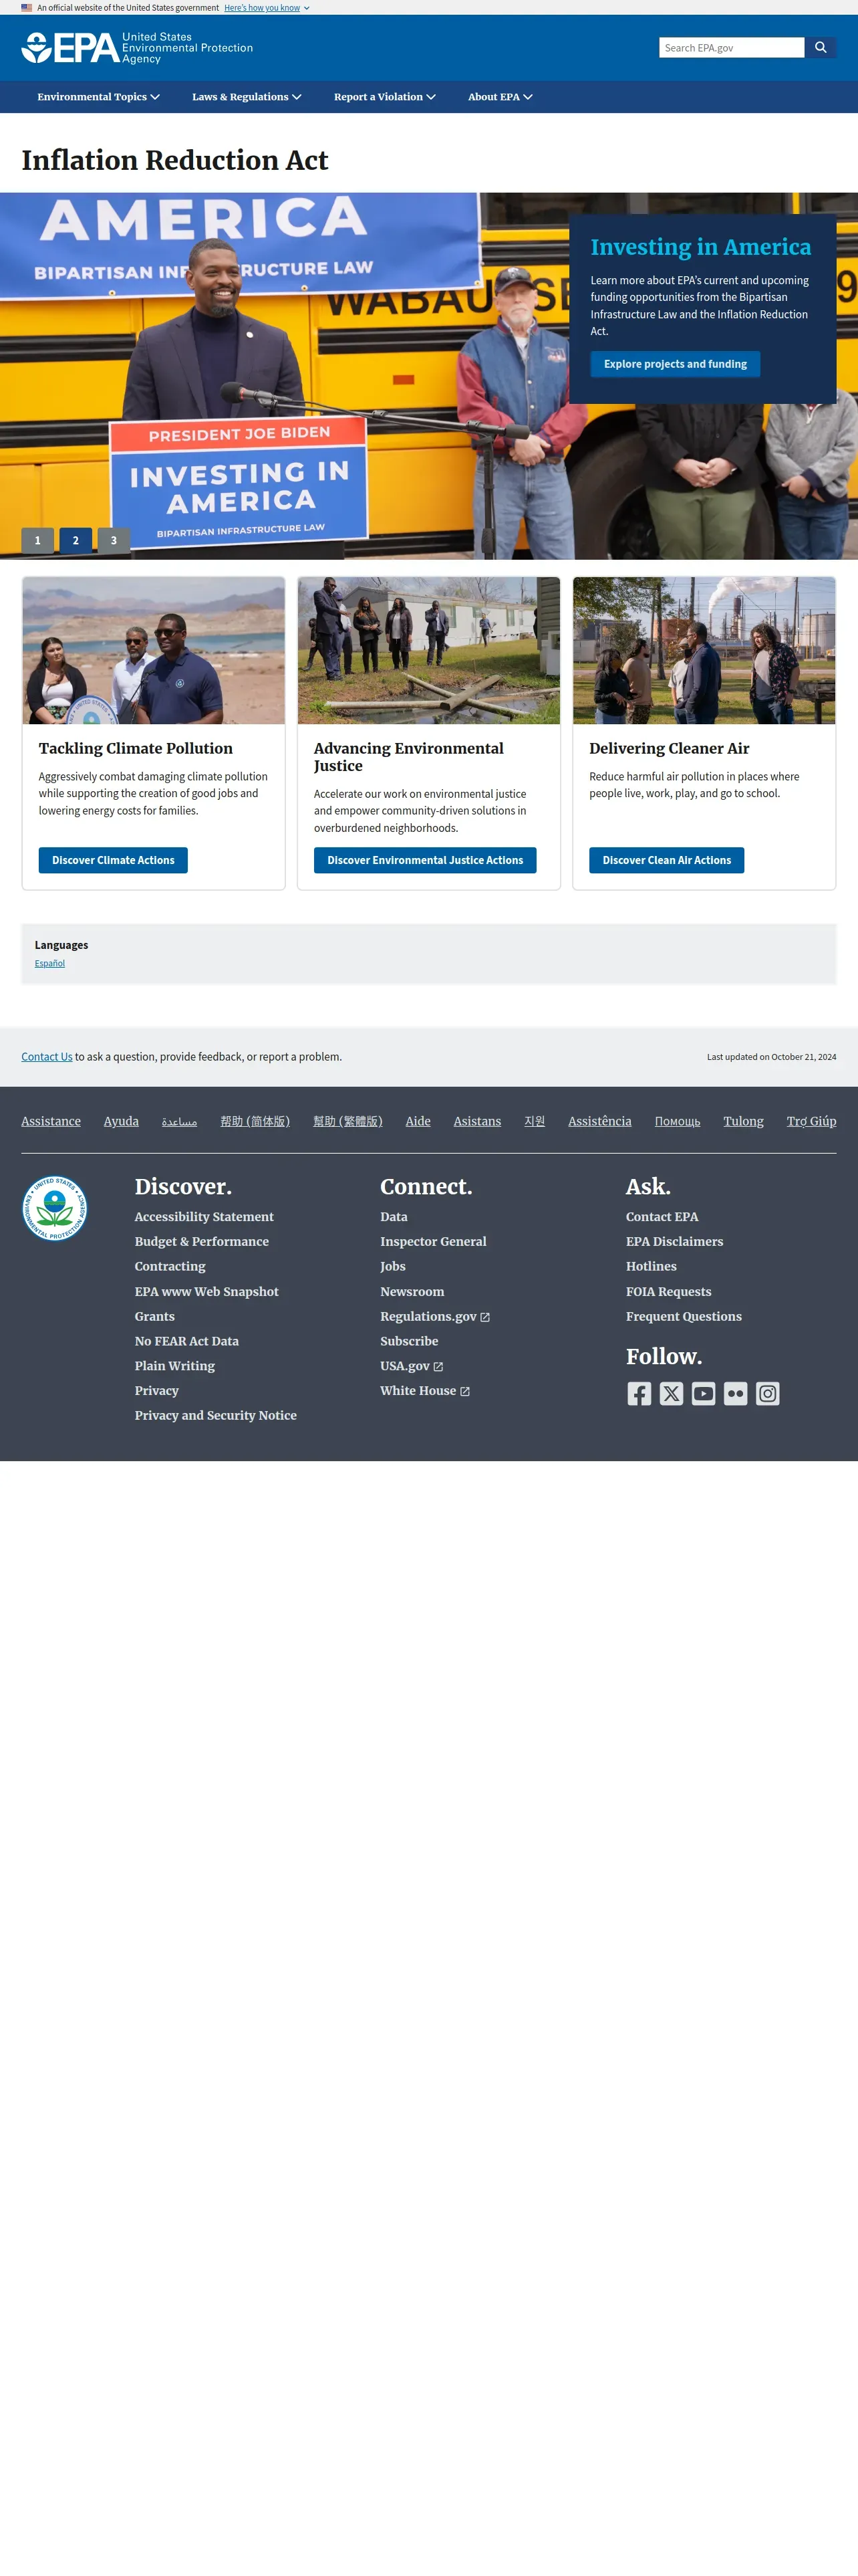Screen dimensions: 858x2576
Task: Click the EPA seal in the footer
Action: tap(55, 1208)
